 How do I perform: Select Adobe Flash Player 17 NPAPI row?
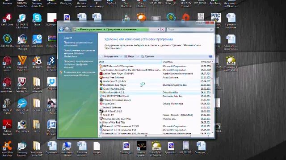[x=155, y=74]
